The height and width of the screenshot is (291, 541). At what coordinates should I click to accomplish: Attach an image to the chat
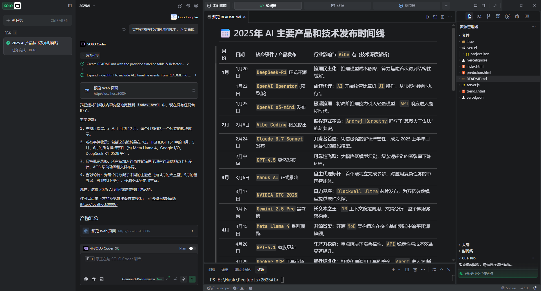pyautogui.click(x=102, y=279)
